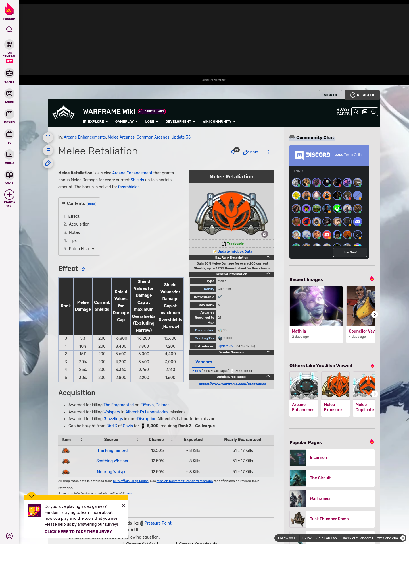Image resolution: width=409 pixels, height=569 pixels.
Task: Collapse the survey banner chevron
Action: 32,496
